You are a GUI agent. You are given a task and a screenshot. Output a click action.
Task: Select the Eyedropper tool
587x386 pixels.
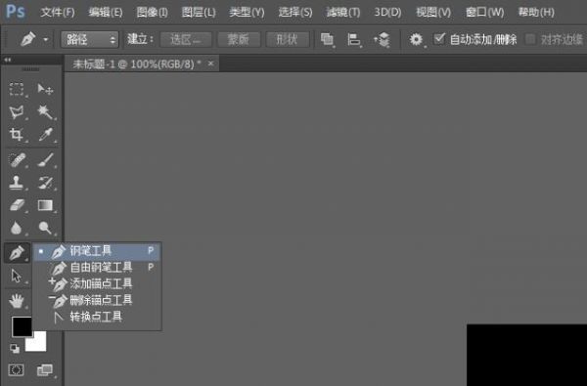(45, 134)
